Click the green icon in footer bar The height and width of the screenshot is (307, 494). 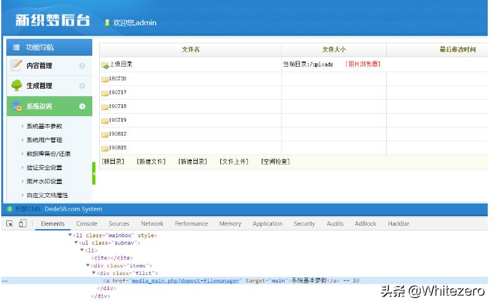click(x=9, y=209)
